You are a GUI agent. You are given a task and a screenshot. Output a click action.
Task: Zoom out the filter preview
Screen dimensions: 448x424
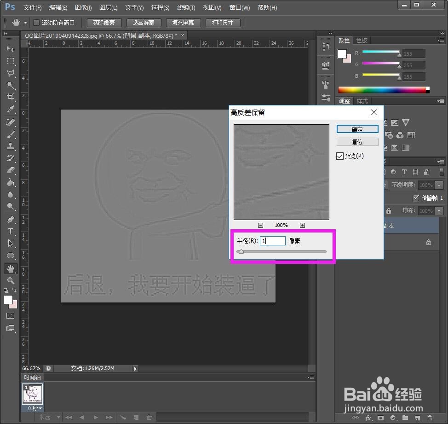(x=260, y=225)
